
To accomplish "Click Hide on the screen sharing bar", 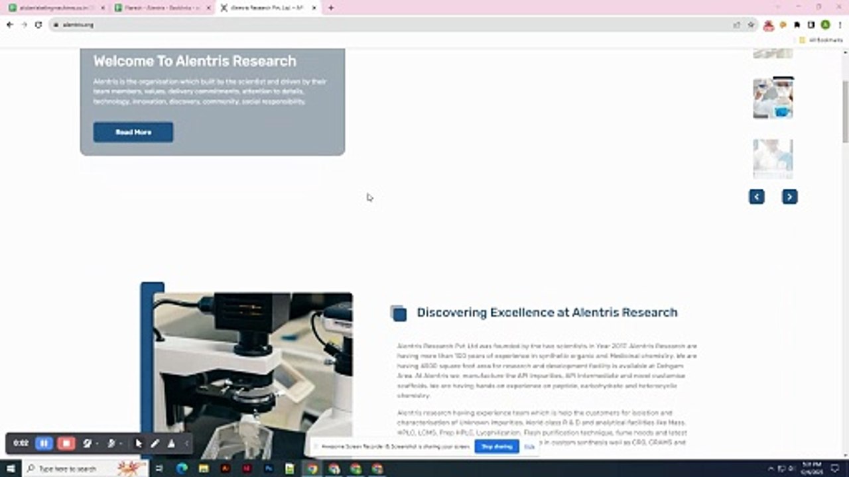I will (x=529, y=447).
